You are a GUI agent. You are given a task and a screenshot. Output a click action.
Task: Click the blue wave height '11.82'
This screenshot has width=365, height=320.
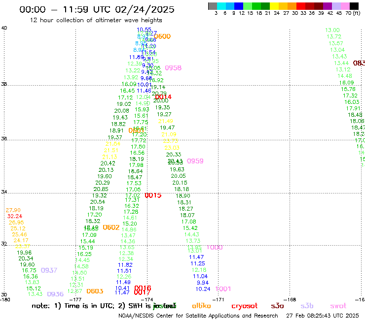click(125, 265)
